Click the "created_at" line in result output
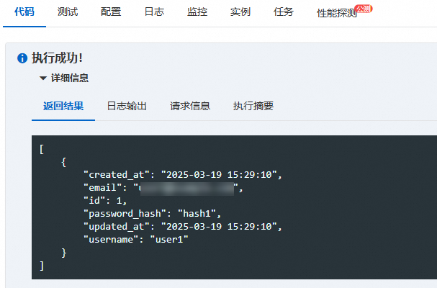 183,175
